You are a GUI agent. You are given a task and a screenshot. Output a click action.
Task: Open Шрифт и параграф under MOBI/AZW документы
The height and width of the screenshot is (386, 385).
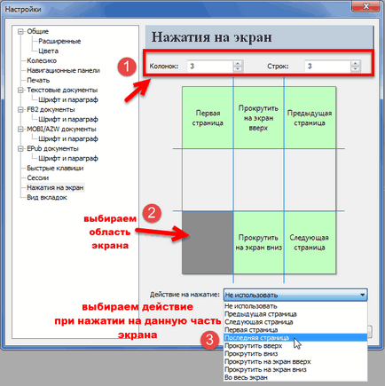click(x=68, y=138)
